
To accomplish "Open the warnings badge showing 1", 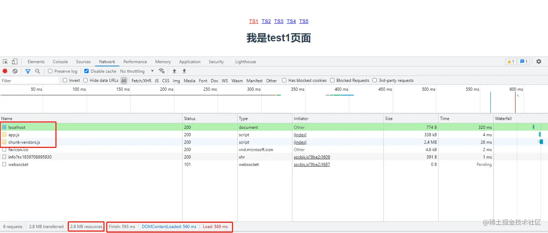I will tap(511, 62).
